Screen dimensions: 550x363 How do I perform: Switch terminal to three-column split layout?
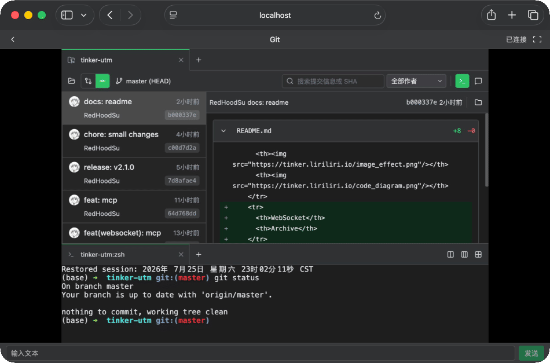point(464,255)
